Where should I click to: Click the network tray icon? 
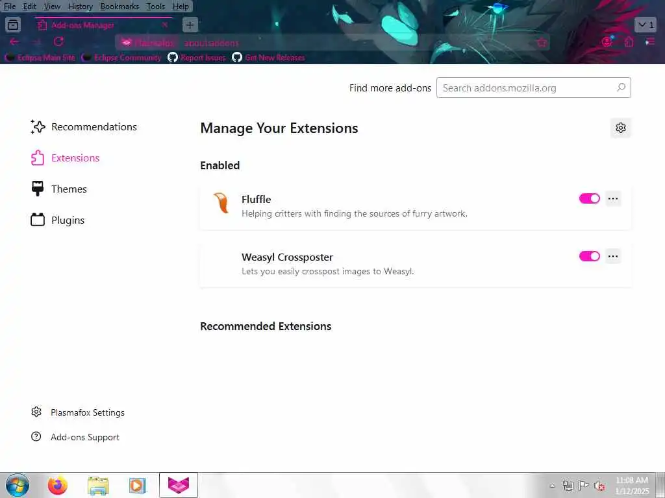coord(568,486)
